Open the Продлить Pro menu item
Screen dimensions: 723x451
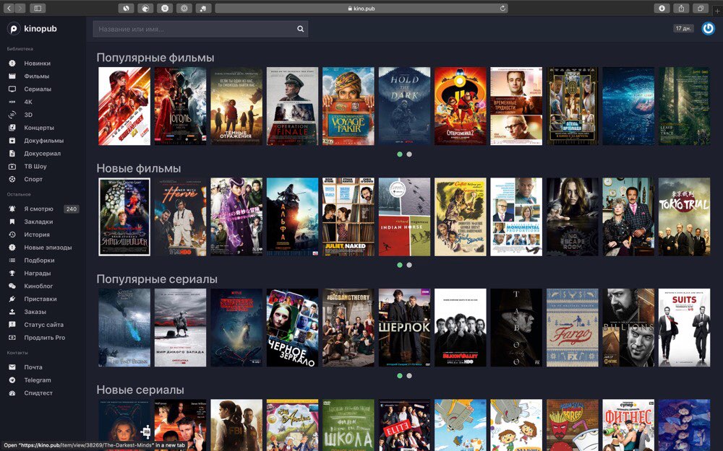coord(45,337)
